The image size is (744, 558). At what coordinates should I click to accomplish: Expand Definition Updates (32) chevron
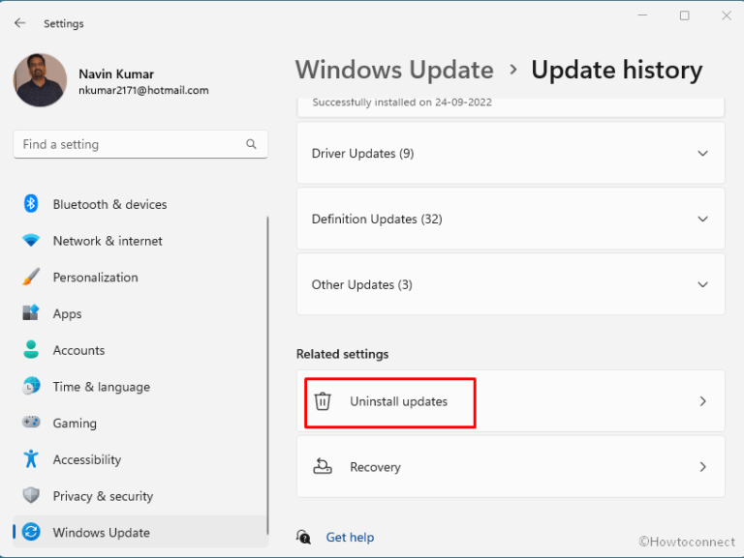tap(702, 219)
